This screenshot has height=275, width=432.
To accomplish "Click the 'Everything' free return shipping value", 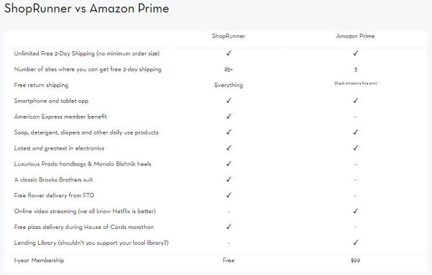I will click(x=229, y=85).
